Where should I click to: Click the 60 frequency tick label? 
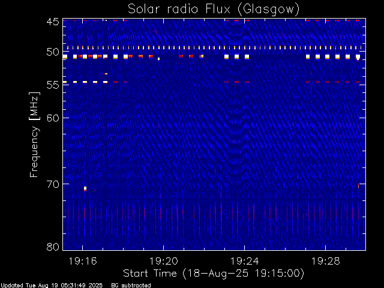click(53, 118)
